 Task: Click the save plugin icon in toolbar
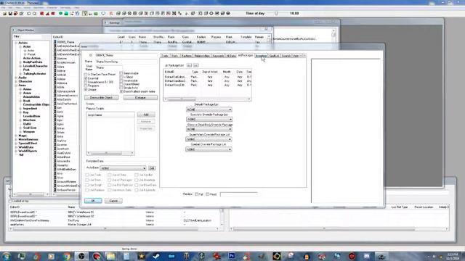pos(10,13)
